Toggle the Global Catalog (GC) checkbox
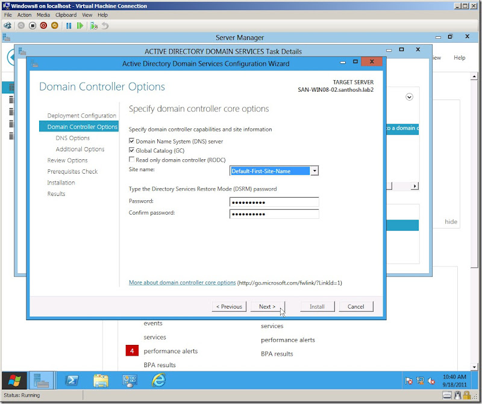Screen dimensions: 482x404 click(132, 150)
